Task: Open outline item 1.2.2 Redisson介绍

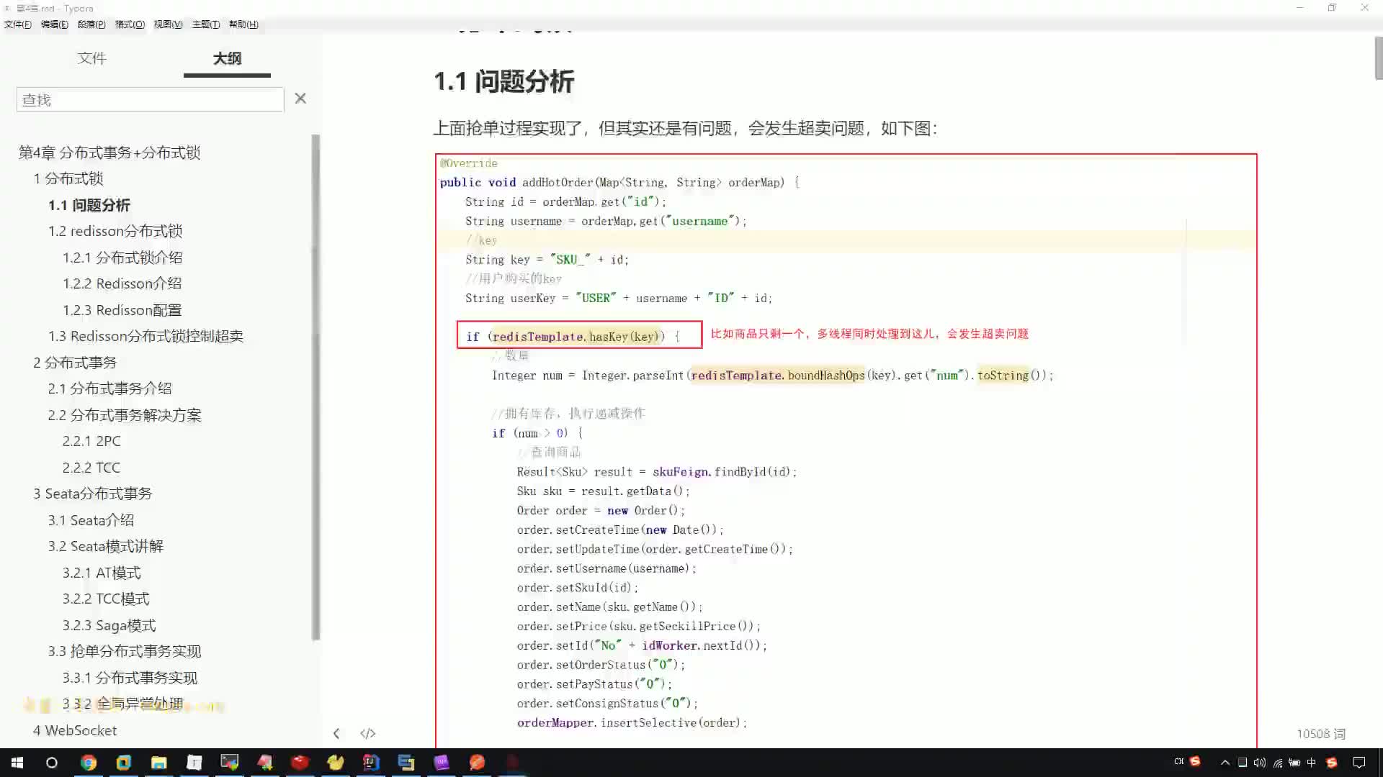Action: tap(122, 283)
